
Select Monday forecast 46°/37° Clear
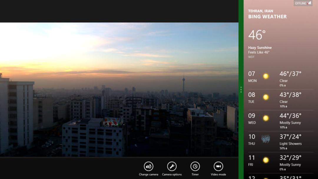290,79
